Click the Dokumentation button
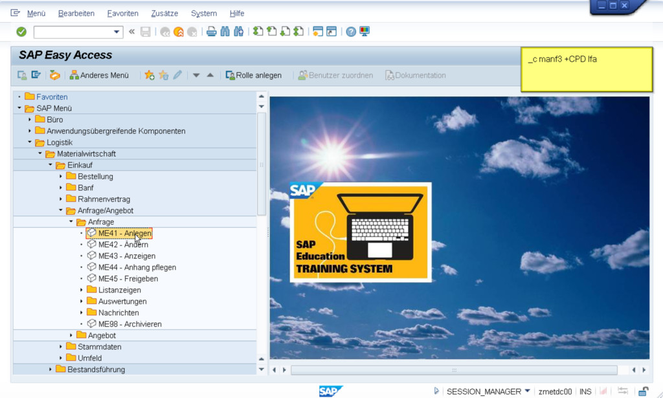The width and height of the screenshot is (663, 398). (416, 75)
